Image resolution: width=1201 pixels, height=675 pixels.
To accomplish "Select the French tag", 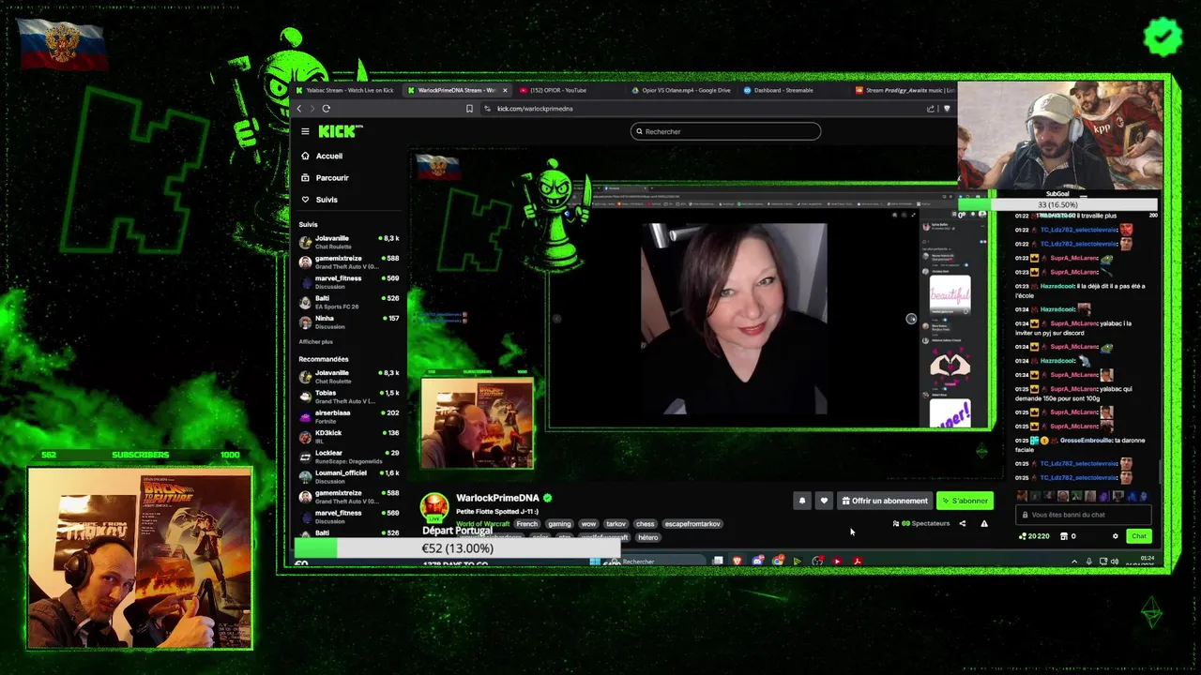I will [527, 524].
